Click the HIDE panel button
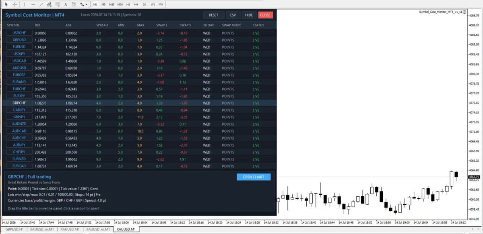 [249, 15]
